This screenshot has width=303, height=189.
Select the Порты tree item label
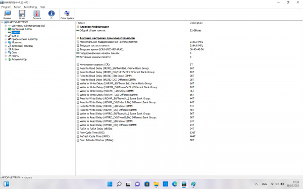click(x=15, y=56)
